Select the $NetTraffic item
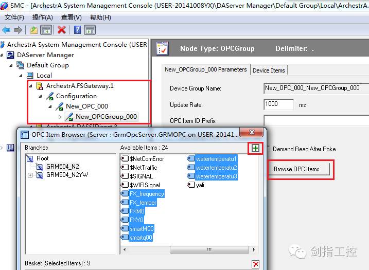369x270 pixels. 143,168
